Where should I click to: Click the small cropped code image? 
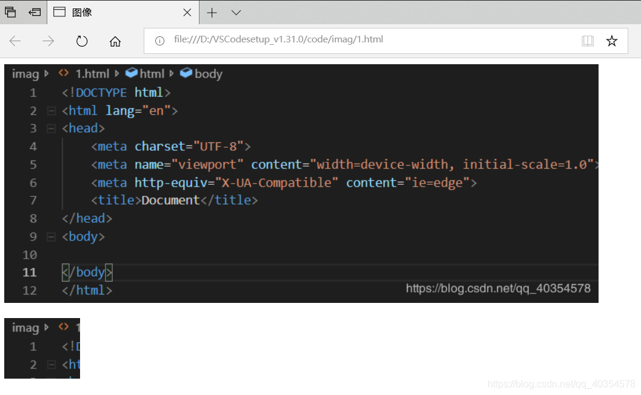[42, 348]
